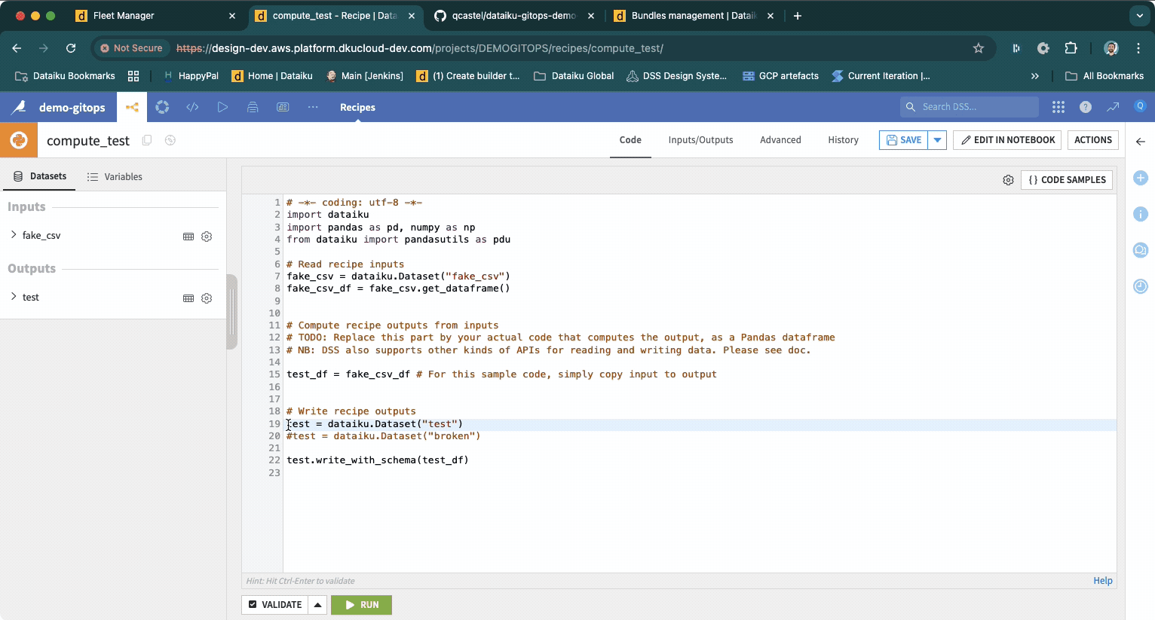Open the discussions chat bubble icon
Screen dimensions: 1155x620
[x=1141, y=250]
